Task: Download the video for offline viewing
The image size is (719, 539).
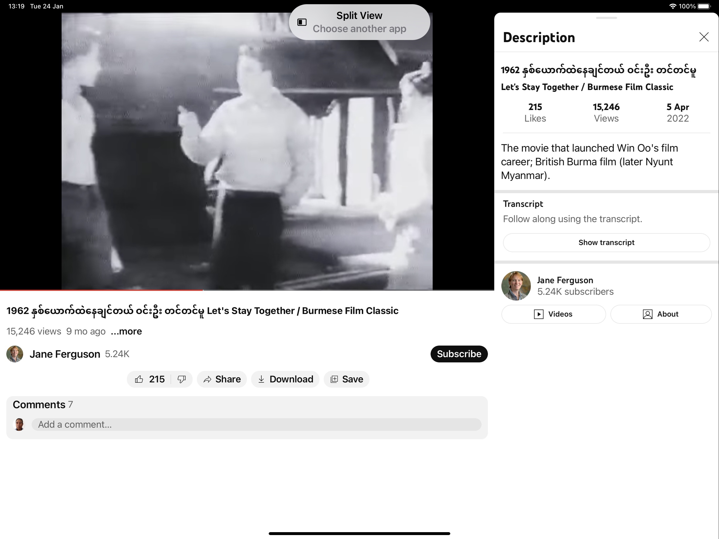Action: (285, 379)
